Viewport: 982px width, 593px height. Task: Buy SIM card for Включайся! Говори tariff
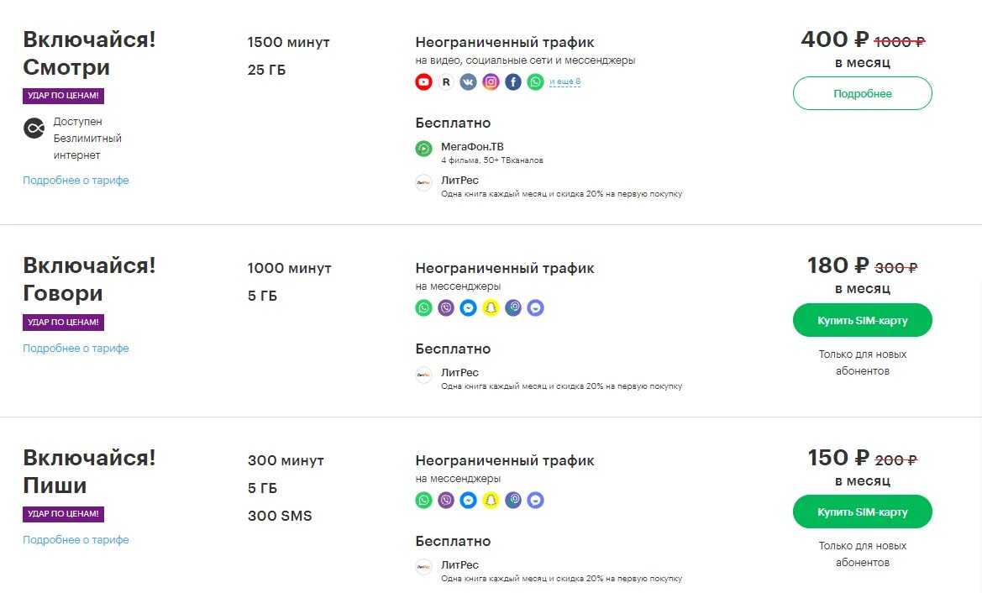tap(863, 320)
